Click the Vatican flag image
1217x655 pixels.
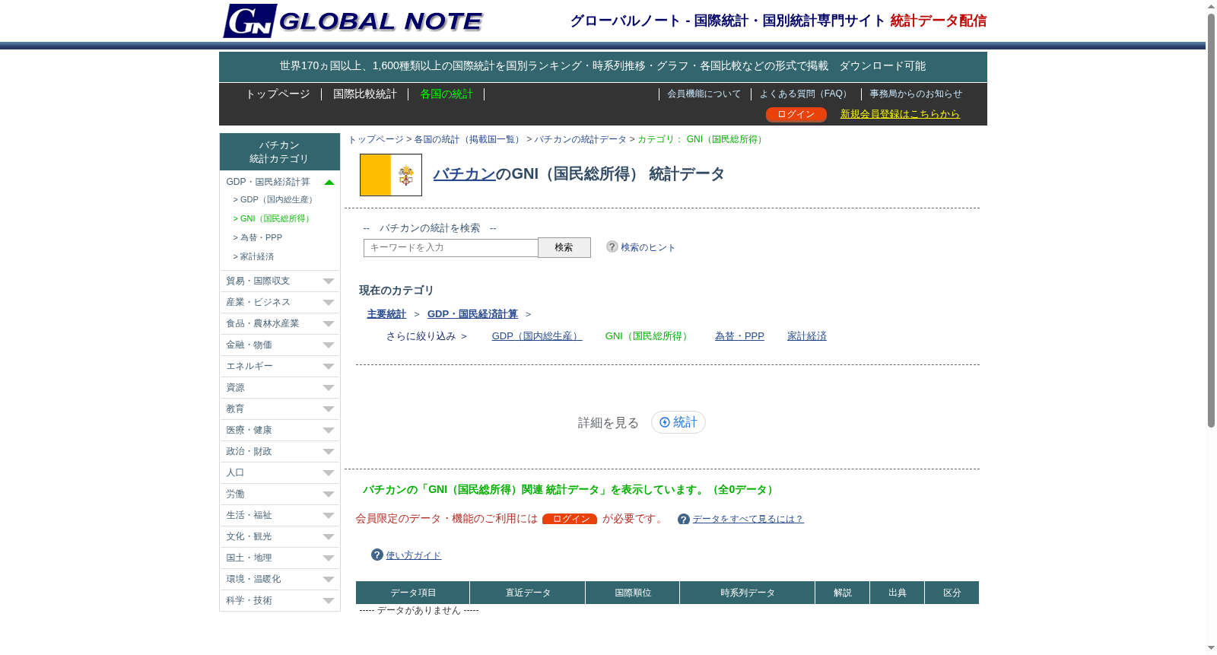(391, 175)
